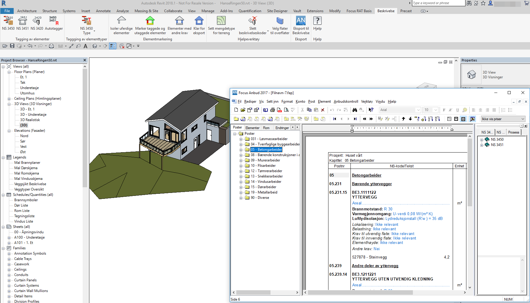
Task: Close the Project Browser panel
Action: point(85,60)
